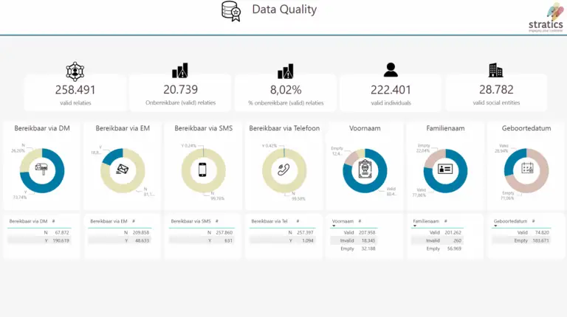
Task: Click the building icon above social entities
Action: pyautogui.click(x=495, y=70)
